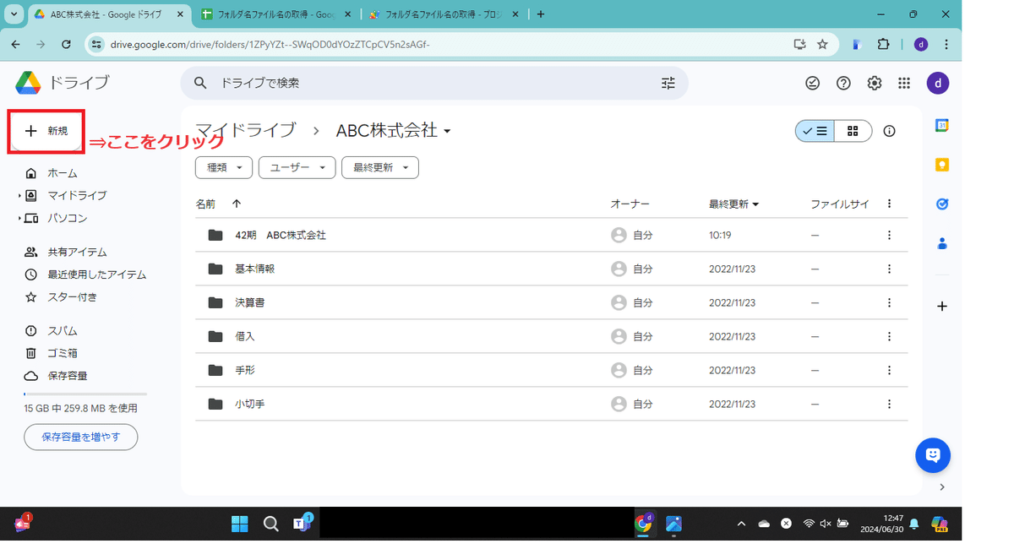
Task: Bookmark this page with star icon
Action: 822,45
